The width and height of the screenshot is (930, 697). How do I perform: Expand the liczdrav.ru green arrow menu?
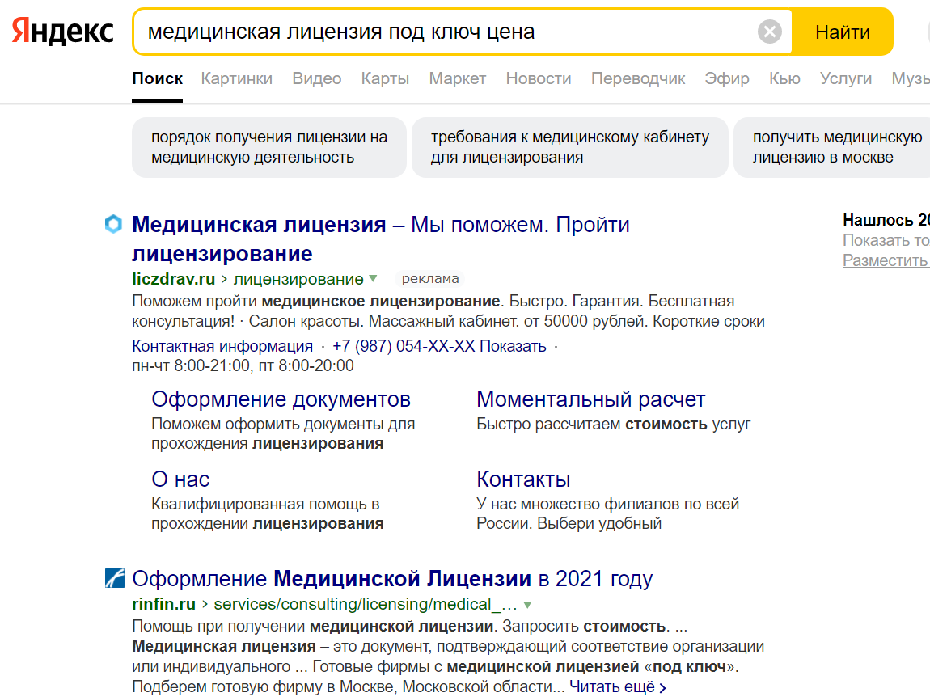click(x=373, y=279)
